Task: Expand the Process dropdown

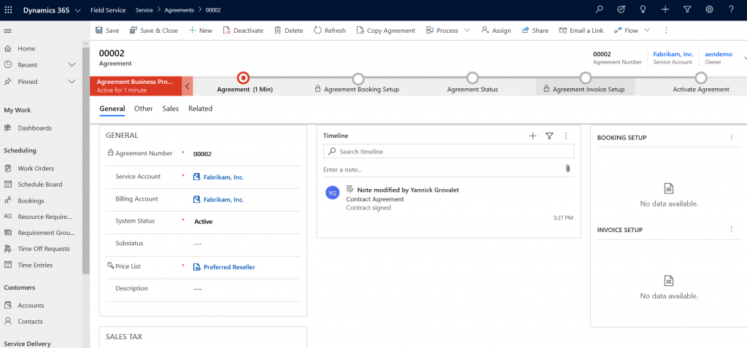Action: [467, 31]
